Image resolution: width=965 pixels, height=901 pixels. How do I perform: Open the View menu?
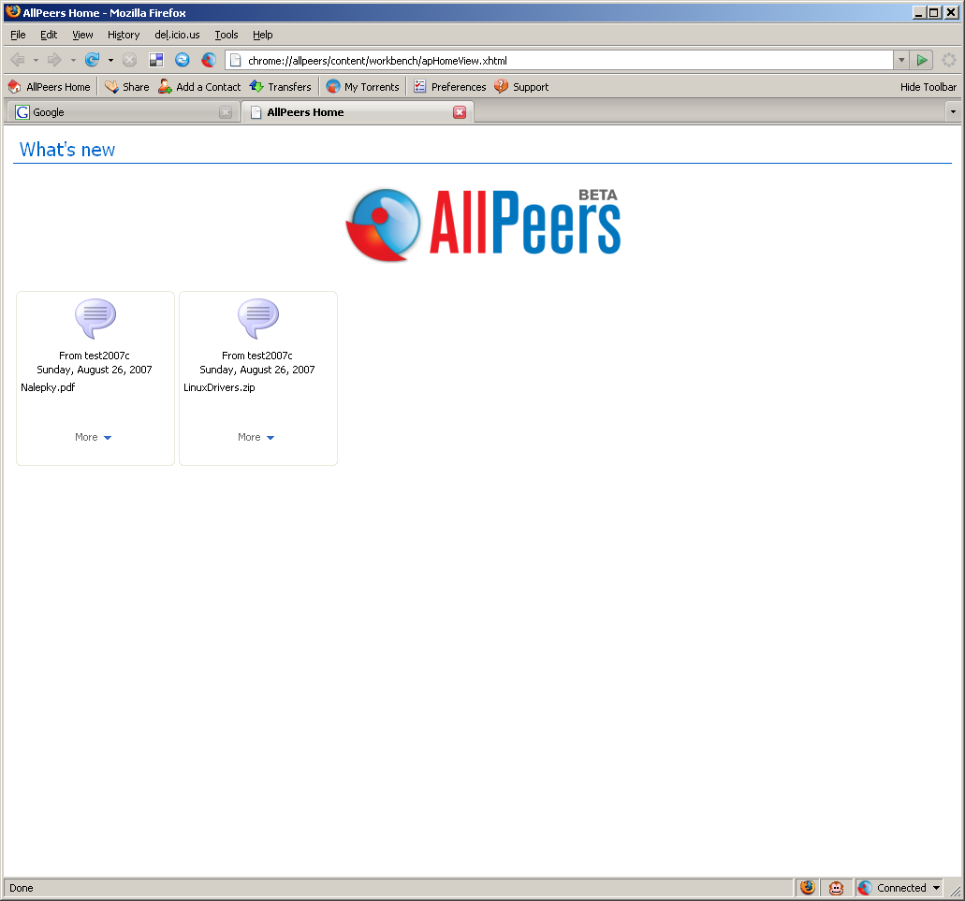pyautogui.click(x=82, y=35)
